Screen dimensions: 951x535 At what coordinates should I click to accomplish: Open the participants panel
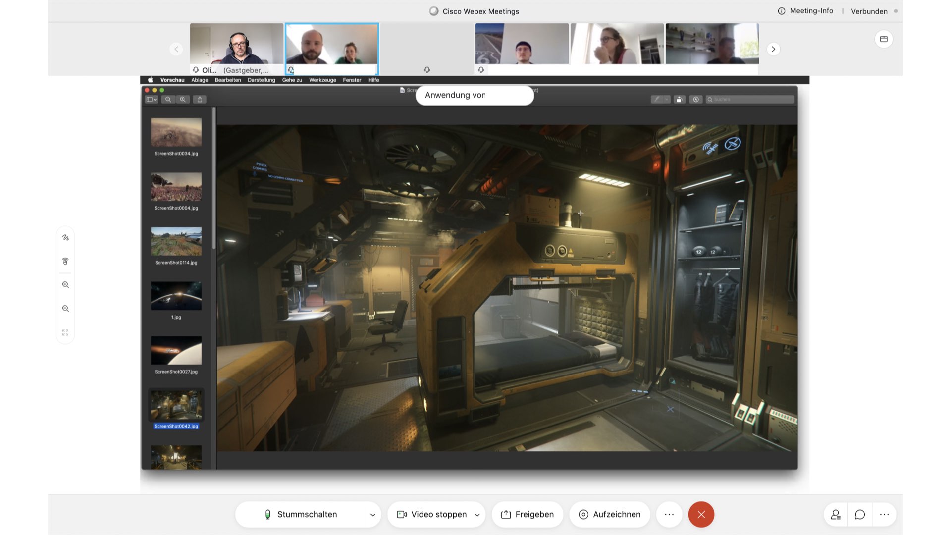tap(836, 515)
